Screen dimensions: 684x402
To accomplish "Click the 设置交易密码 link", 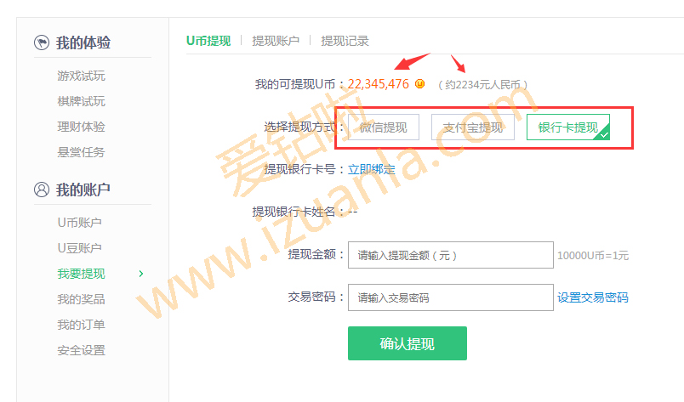I will (x=593, y=297).
